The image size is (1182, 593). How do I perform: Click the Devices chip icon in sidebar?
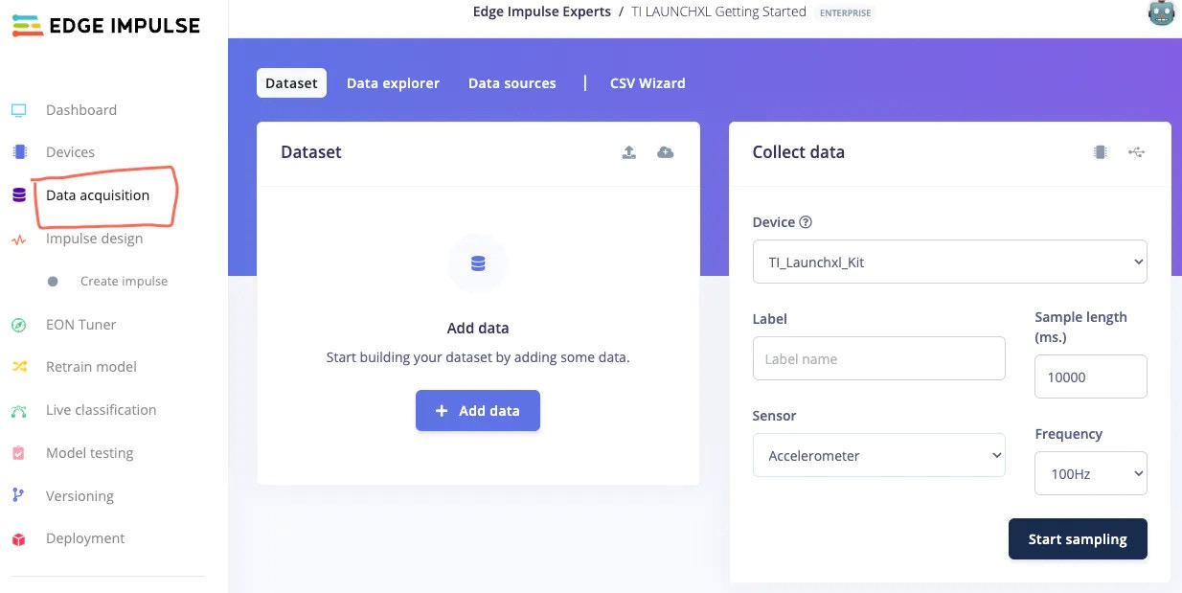pyautogui.click(x=19, y=152)
